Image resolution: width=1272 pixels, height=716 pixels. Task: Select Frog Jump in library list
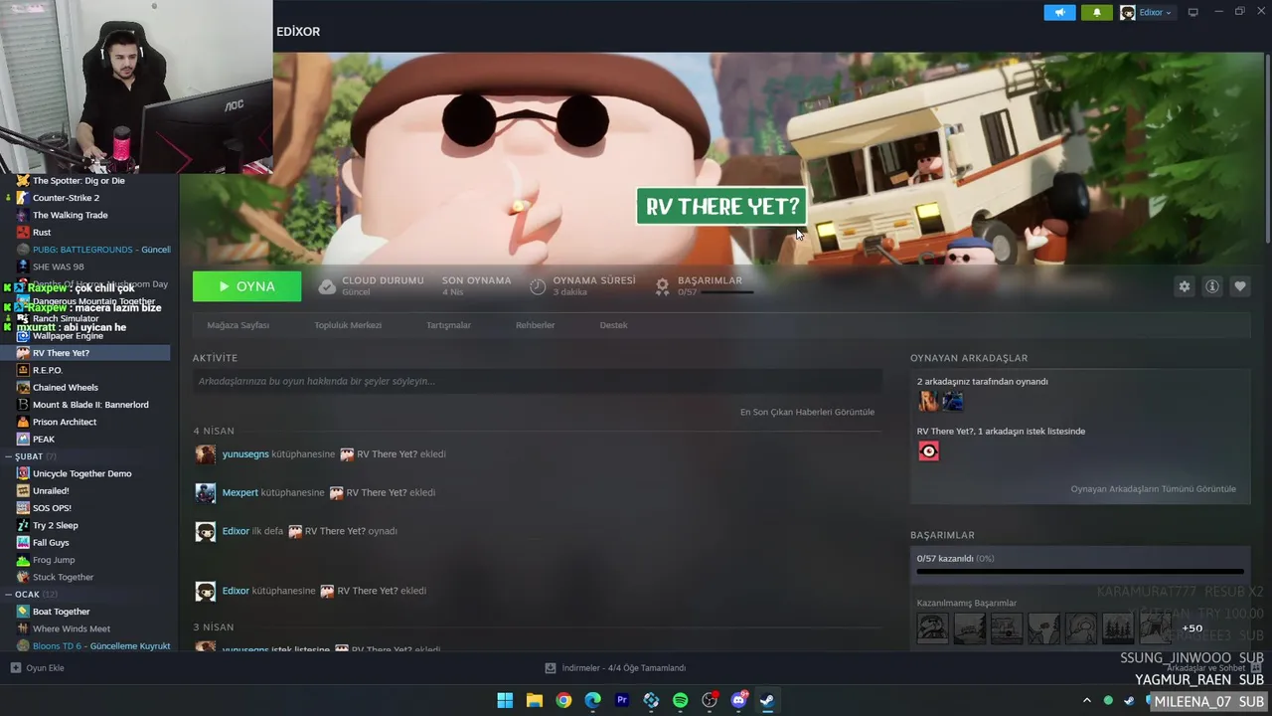tap(54, 560)
